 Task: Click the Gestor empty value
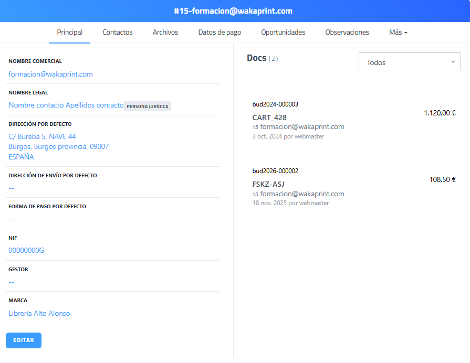(12, 282)
